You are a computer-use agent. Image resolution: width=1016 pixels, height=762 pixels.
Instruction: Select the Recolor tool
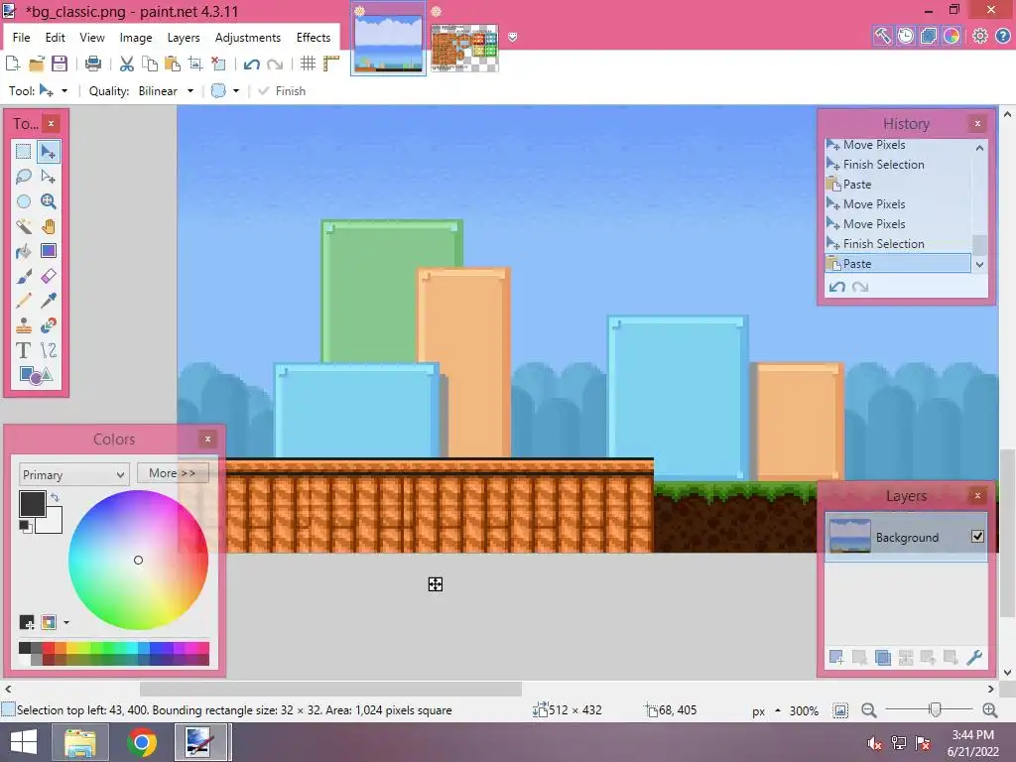pyautogui.click(x=49, y=325)
